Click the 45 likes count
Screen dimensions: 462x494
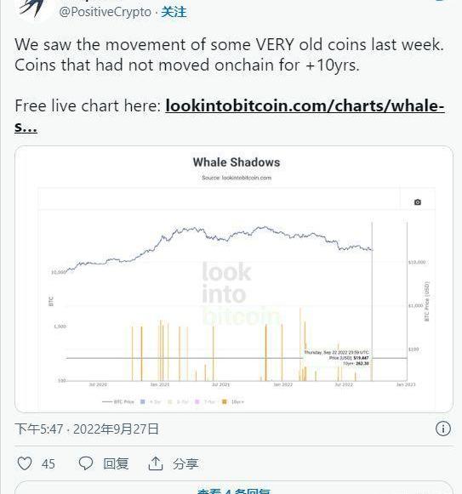pos(48,464)
